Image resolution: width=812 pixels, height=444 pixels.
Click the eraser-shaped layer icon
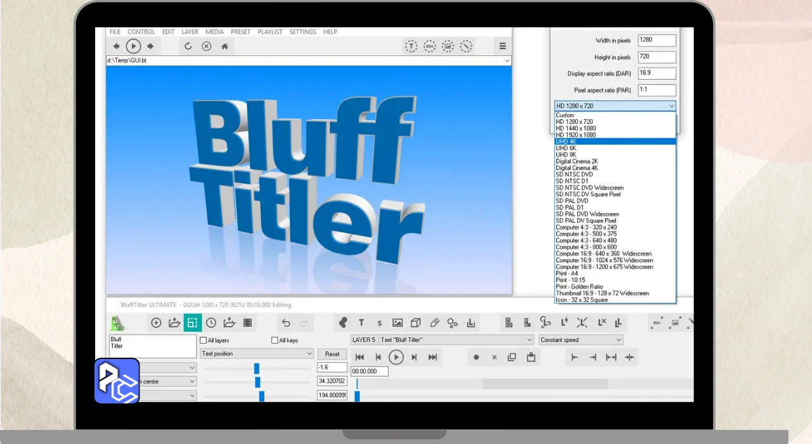pos(435,323)
